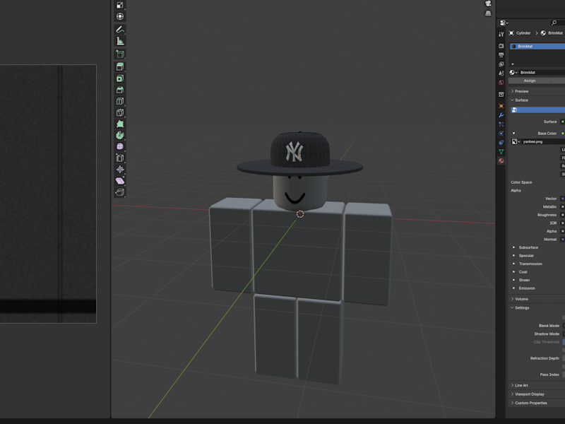The width and height of the screenshot is (565, 424).
Task: Open the Tool properties tab
Action: pos(501,34)
